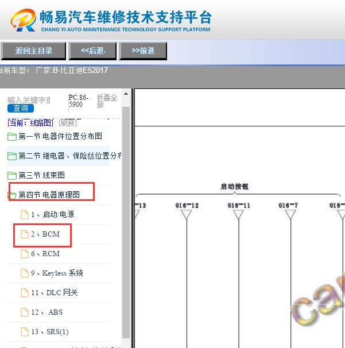Open the 2、BCM diagram page
The height and width of the screenshot is (348, 345).
click(x=45, y=234)
